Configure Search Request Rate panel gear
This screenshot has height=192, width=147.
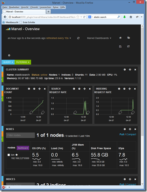pos(79,89)
